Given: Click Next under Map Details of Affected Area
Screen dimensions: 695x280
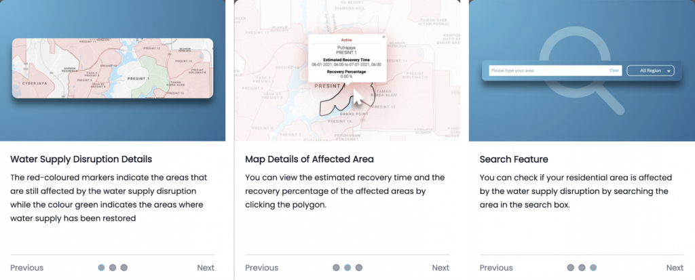Looking at the screenshot, I should point(440,268).
